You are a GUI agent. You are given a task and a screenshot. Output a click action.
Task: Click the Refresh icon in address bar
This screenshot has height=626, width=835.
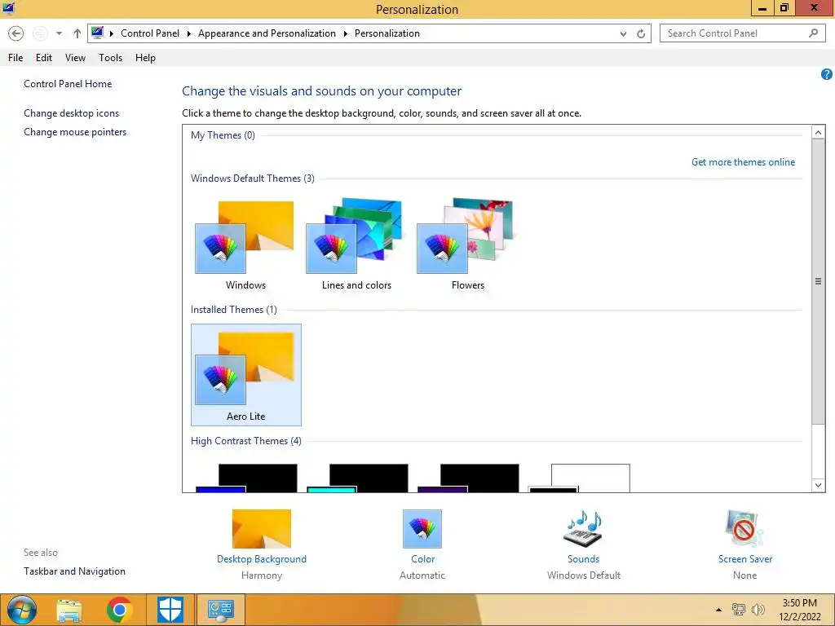(641, 33)
